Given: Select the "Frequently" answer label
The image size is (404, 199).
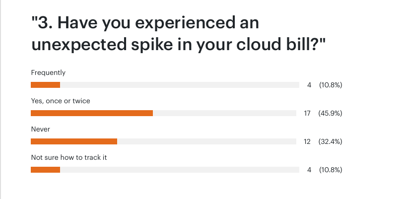Looking at the screenshot, I should 48,72.
